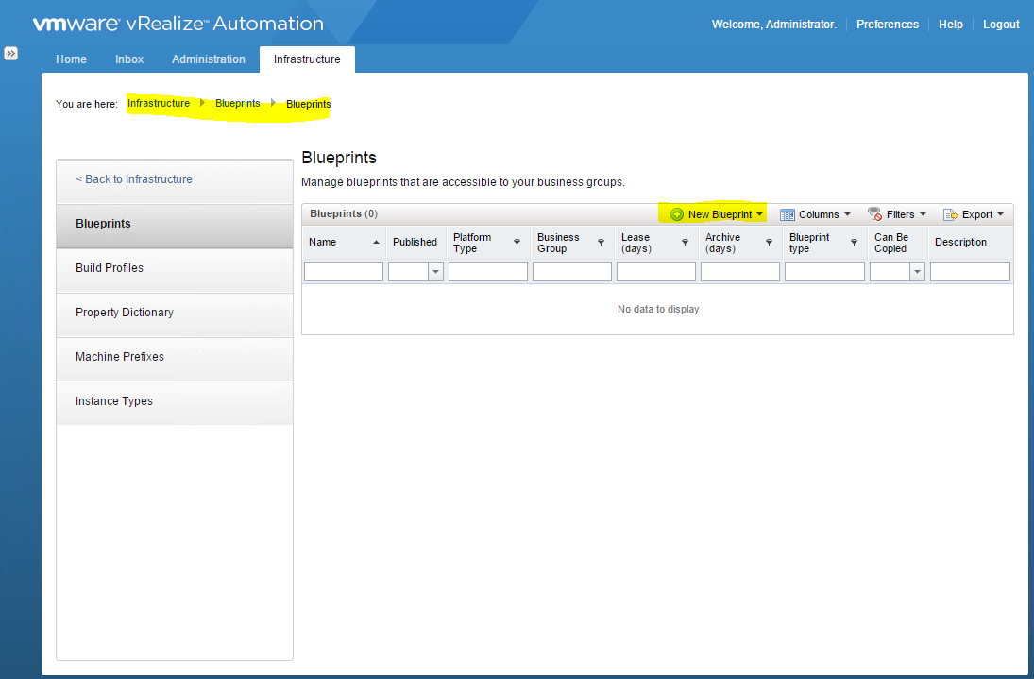Click the Export icon
The image size is (1034, 679).
click(950, 214)
